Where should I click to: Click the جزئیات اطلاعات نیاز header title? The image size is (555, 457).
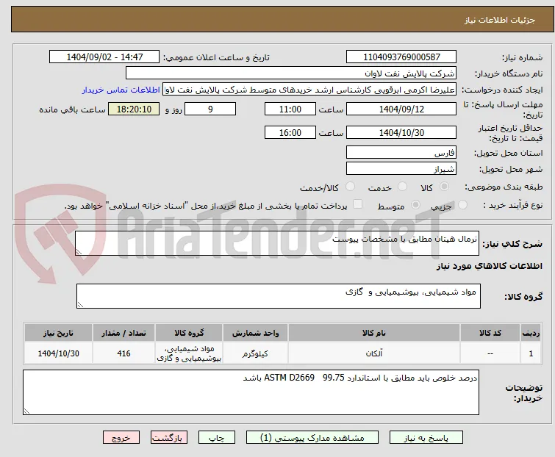[499, 20]
